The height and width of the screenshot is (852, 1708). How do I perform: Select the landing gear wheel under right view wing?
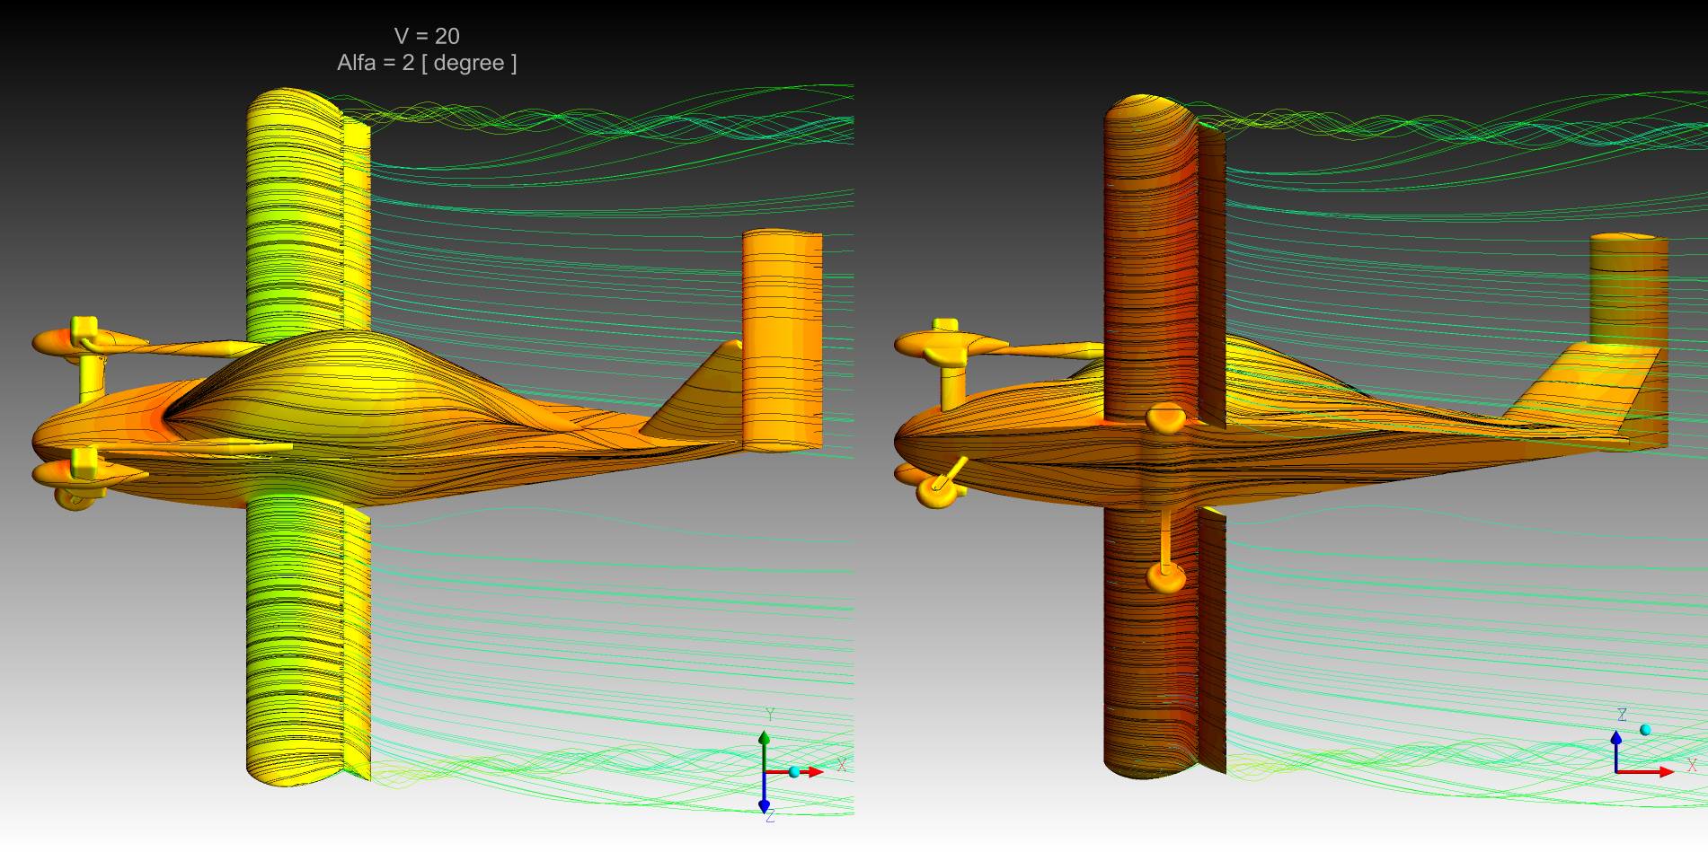1165,576
